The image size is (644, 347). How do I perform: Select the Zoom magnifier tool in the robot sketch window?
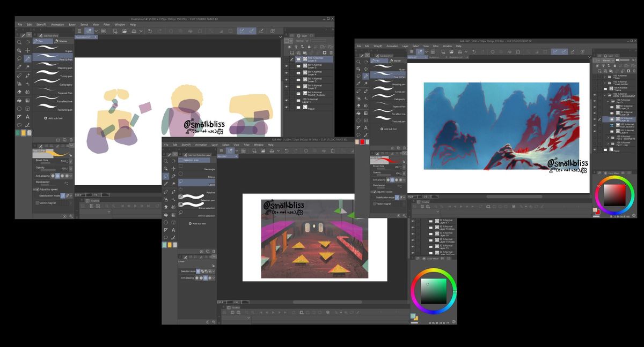(19, 42)
